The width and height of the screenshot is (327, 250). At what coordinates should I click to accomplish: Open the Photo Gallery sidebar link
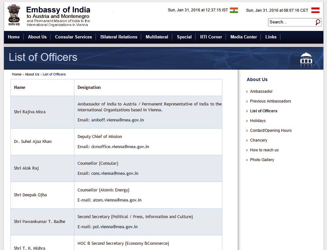point(262,160)
